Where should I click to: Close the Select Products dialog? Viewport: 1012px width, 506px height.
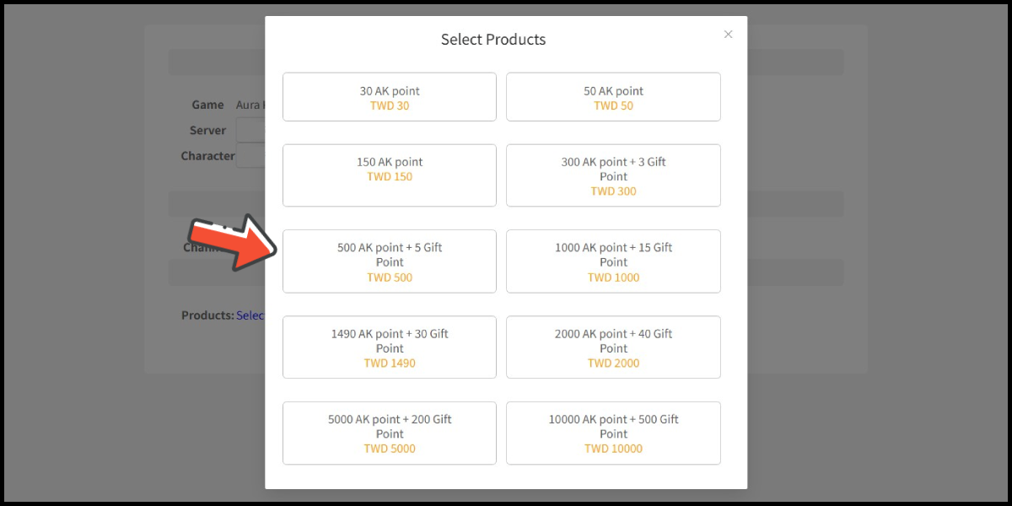[x=729, y=35]
